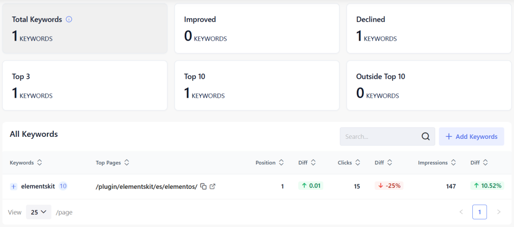
Task: Expand the elementskit keyword row
Action: tap(14, 186)
